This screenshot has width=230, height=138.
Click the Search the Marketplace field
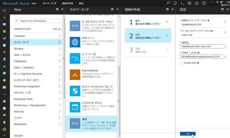pos(38,21)
